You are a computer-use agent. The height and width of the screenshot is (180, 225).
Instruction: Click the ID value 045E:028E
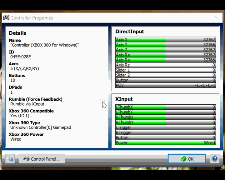[21, 57]
